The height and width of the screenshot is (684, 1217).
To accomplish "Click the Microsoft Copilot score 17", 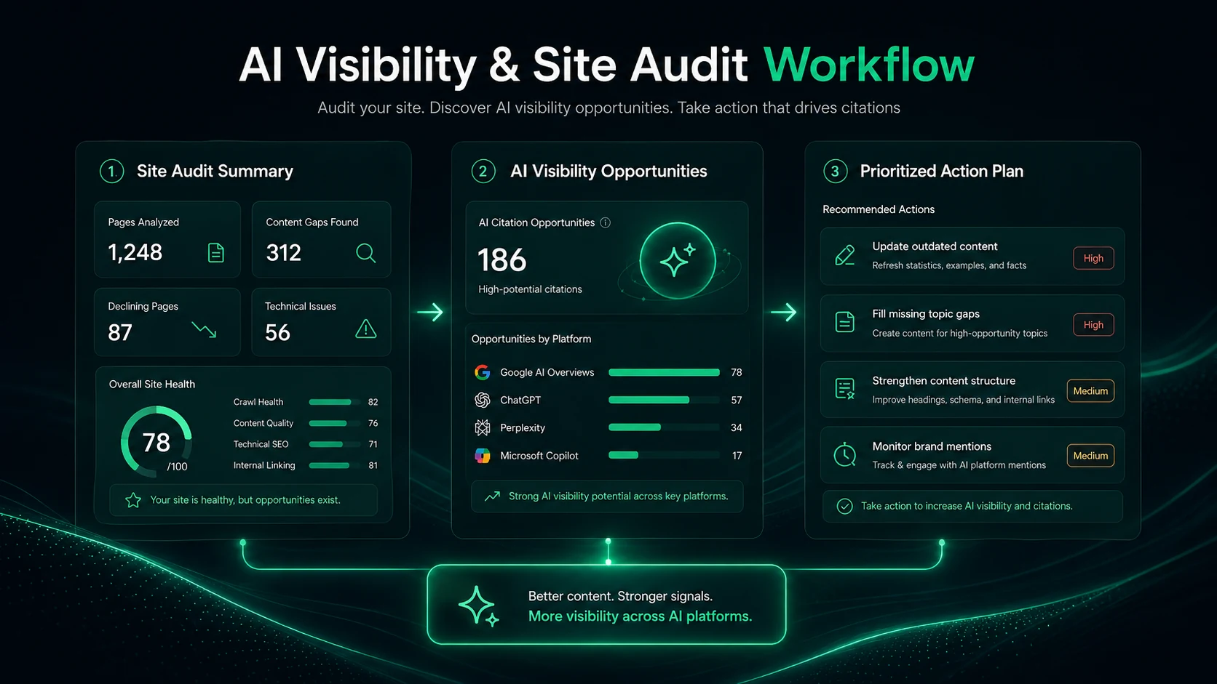I will tap(737, 456).
